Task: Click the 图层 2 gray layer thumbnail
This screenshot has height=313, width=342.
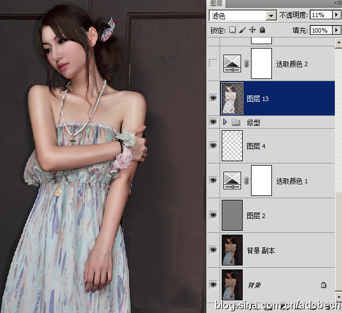Action: click(x=232, y=215)
